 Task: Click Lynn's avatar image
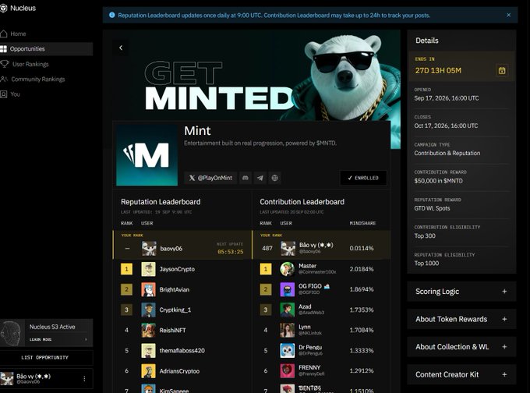pos(288,330)
